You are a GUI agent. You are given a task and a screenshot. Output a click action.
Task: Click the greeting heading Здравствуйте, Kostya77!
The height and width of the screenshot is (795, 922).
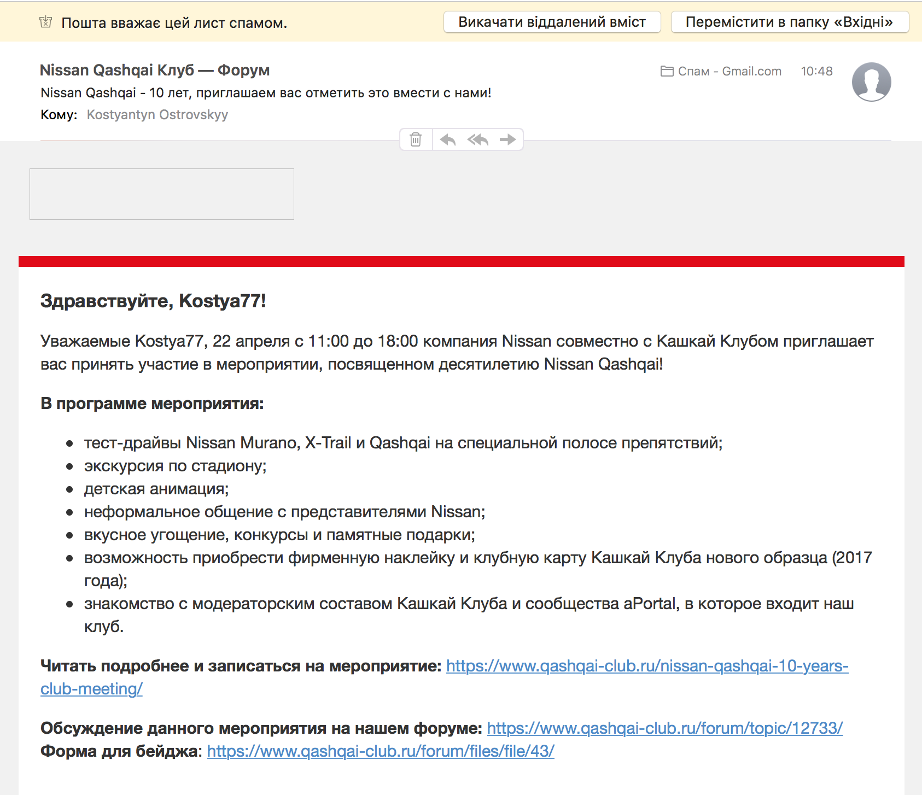tap(153, 301)
